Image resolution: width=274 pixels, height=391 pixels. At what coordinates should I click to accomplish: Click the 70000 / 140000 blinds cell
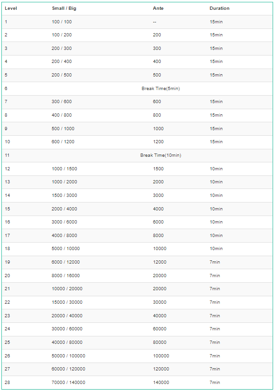(68, 382)
